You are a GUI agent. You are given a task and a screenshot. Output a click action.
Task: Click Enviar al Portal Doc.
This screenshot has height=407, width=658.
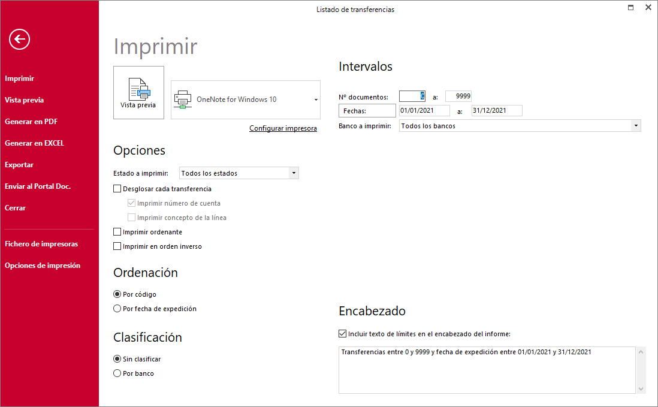click(x=38, y=186)
